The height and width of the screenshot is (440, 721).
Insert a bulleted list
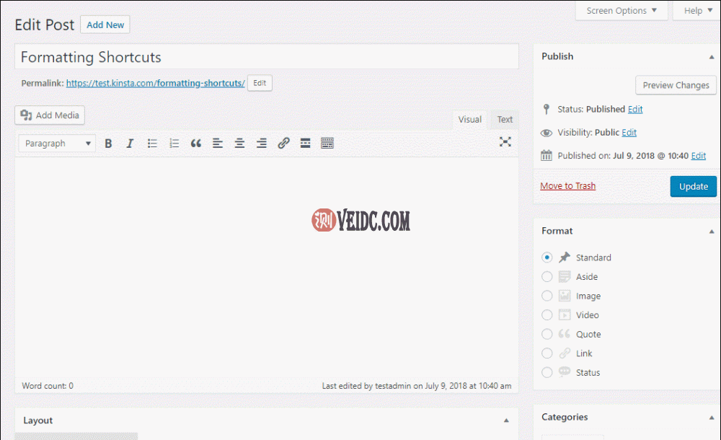coord(152,144)
